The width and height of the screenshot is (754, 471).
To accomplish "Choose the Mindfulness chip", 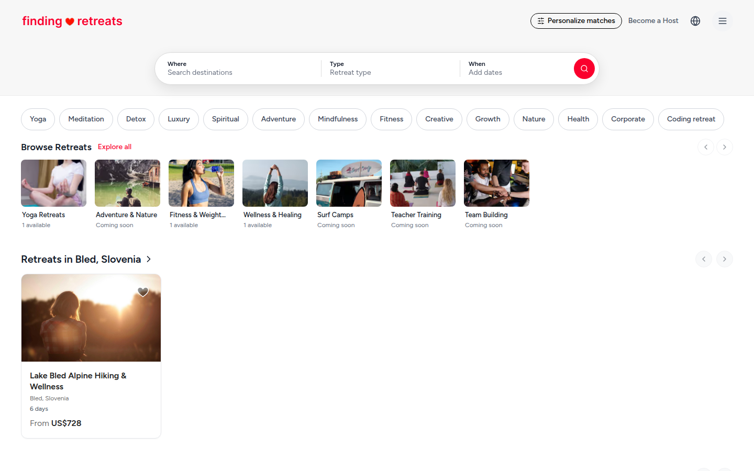I will pos(338,119).
